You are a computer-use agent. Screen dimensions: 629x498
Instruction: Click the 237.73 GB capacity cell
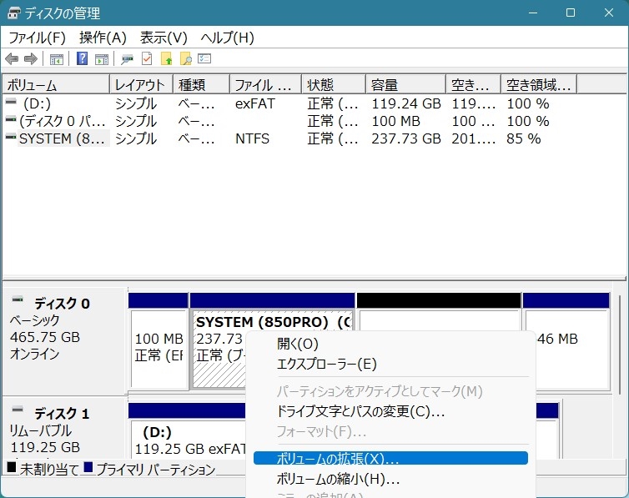[406, 138]
